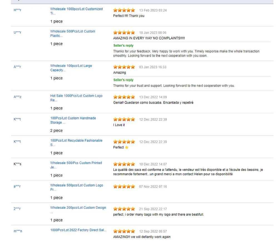The width and height of the screenshot is (278, 241).
Task: Click the star rating above "I Love it"
Action: pyautogui.click(x=124, y=120)
